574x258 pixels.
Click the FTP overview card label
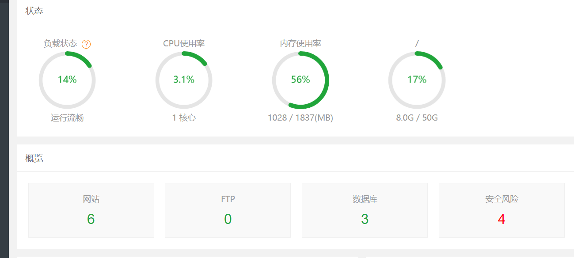228,199
